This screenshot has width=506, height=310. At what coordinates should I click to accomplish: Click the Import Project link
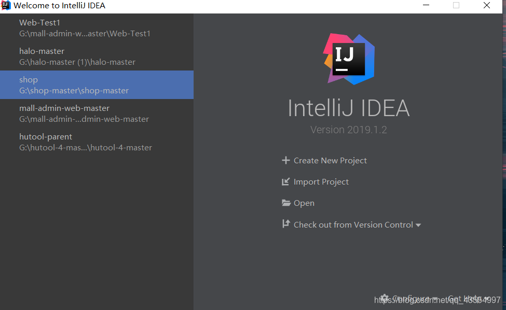[321, 182]
